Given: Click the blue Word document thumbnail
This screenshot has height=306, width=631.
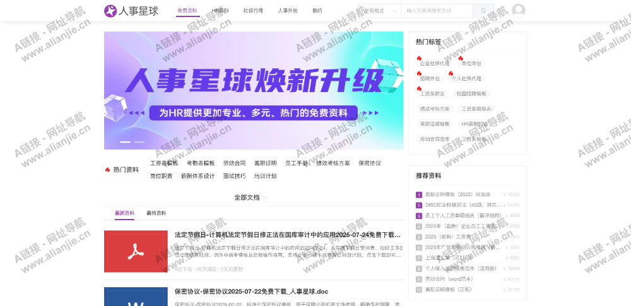Looking at the screenshot, I should coord(136,297).
